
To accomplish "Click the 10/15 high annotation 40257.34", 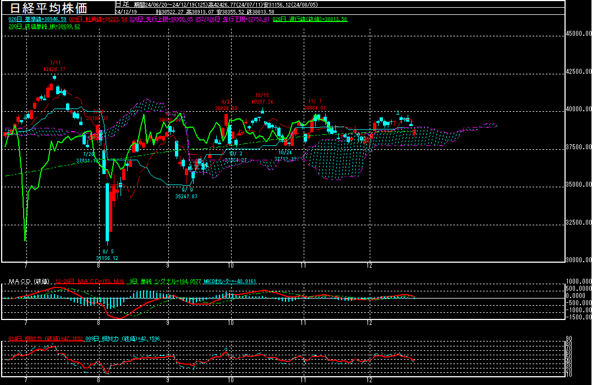I will (262, 99).
